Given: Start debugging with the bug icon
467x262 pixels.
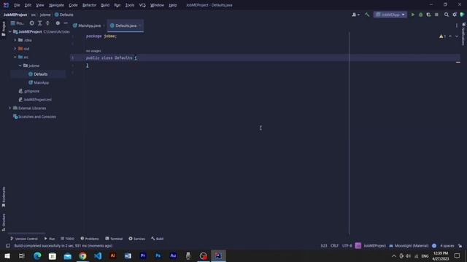Looking at the screenshot, I should (x=420, y=15).
